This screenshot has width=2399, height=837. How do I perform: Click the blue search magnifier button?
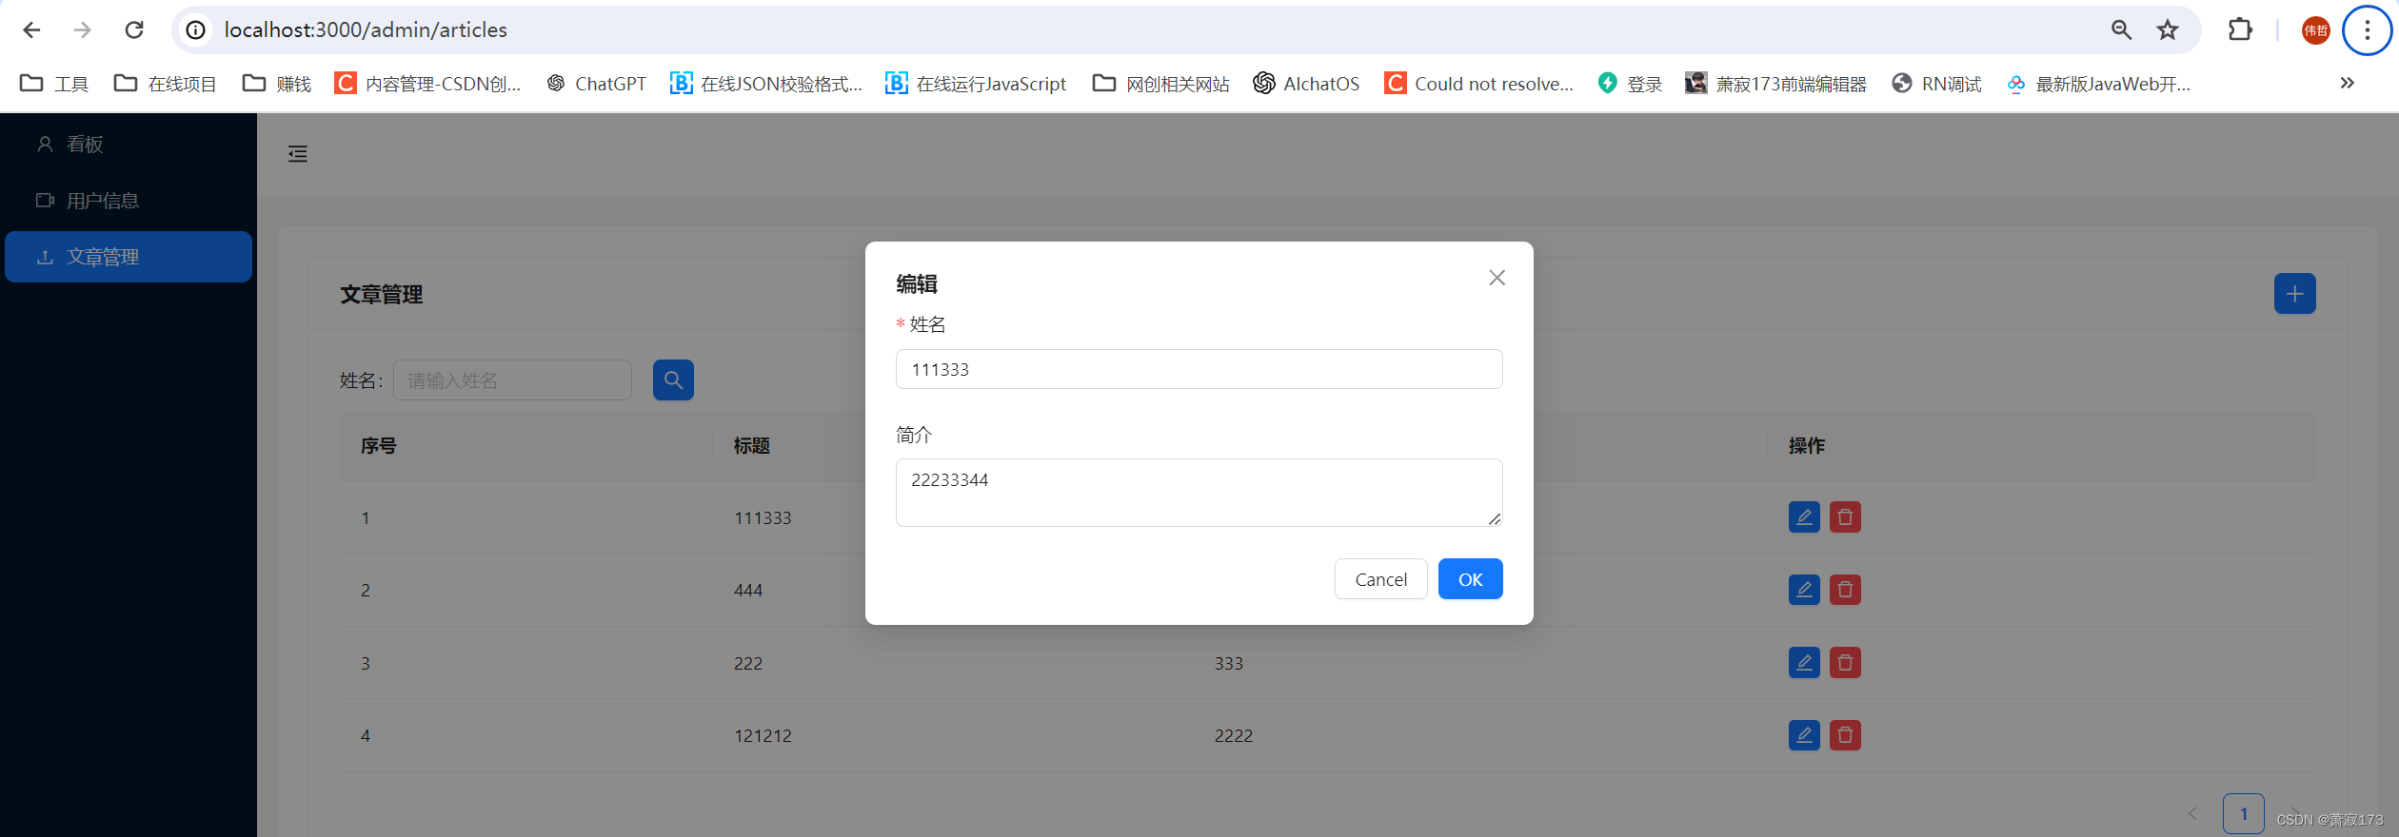click(673, 380)
